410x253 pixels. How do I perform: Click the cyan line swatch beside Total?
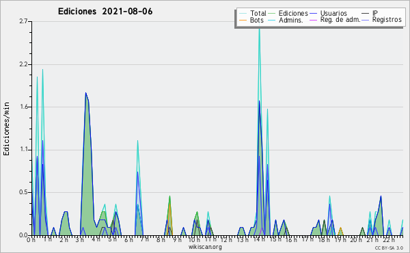(x=243, y=14)
